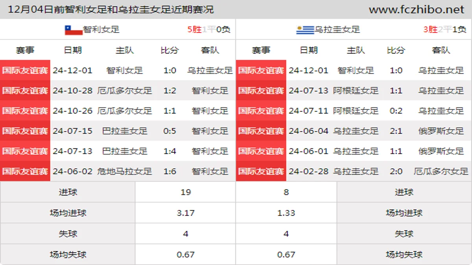Click 智利女足 team name beside Chile flag
This screenshot has height=265, width=472.
click(x=101, y=29)
